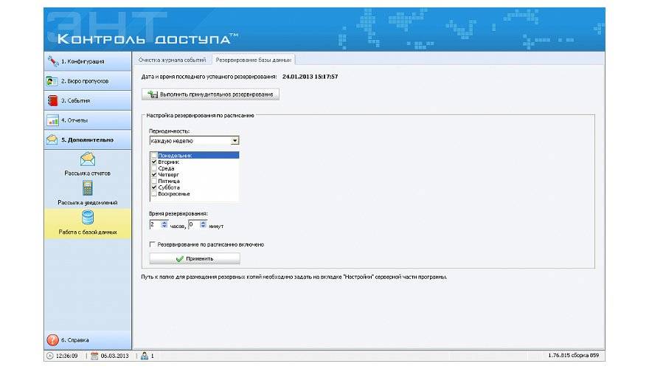Screen dimensions: 649x369
Task: Select the Работа с базой данных icon
Action: [x=88, y=218]
